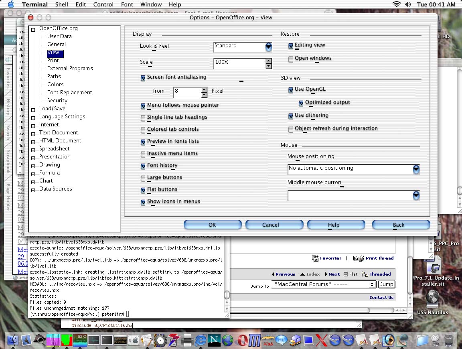Expand the Data Sources tree node

tap(33, 190)
